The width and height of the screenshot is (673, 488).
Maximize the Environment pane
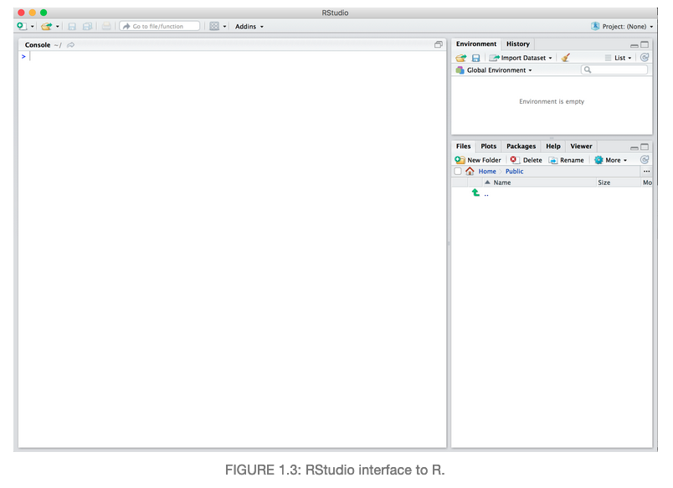(645, 44)
